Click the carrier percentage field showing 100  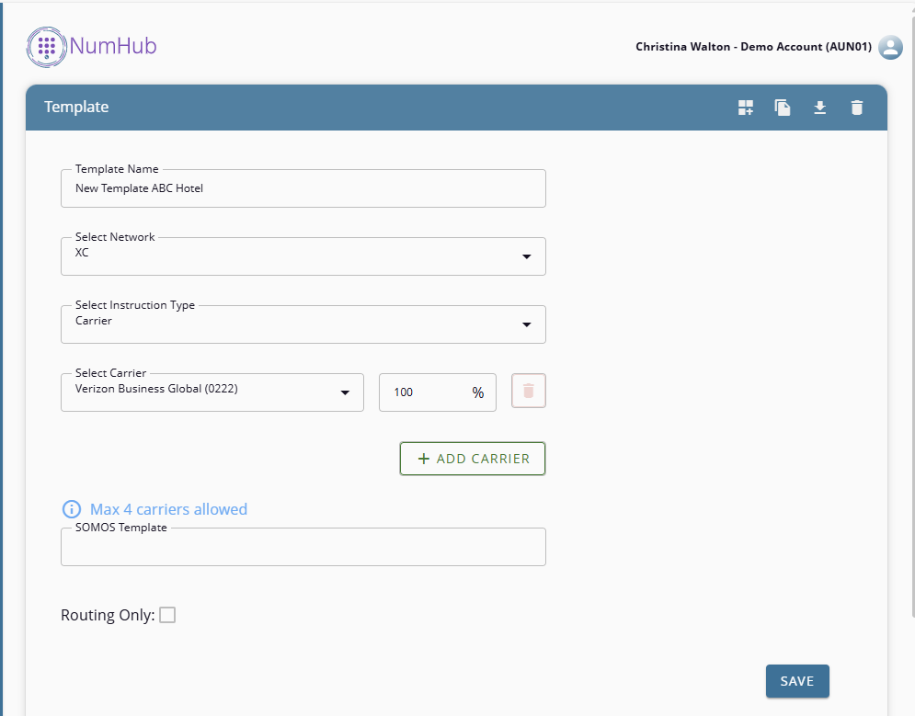(428, 392)
